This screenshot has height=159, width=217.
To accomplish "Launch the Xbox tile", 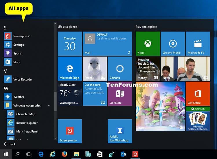I will tap(148, 43).
